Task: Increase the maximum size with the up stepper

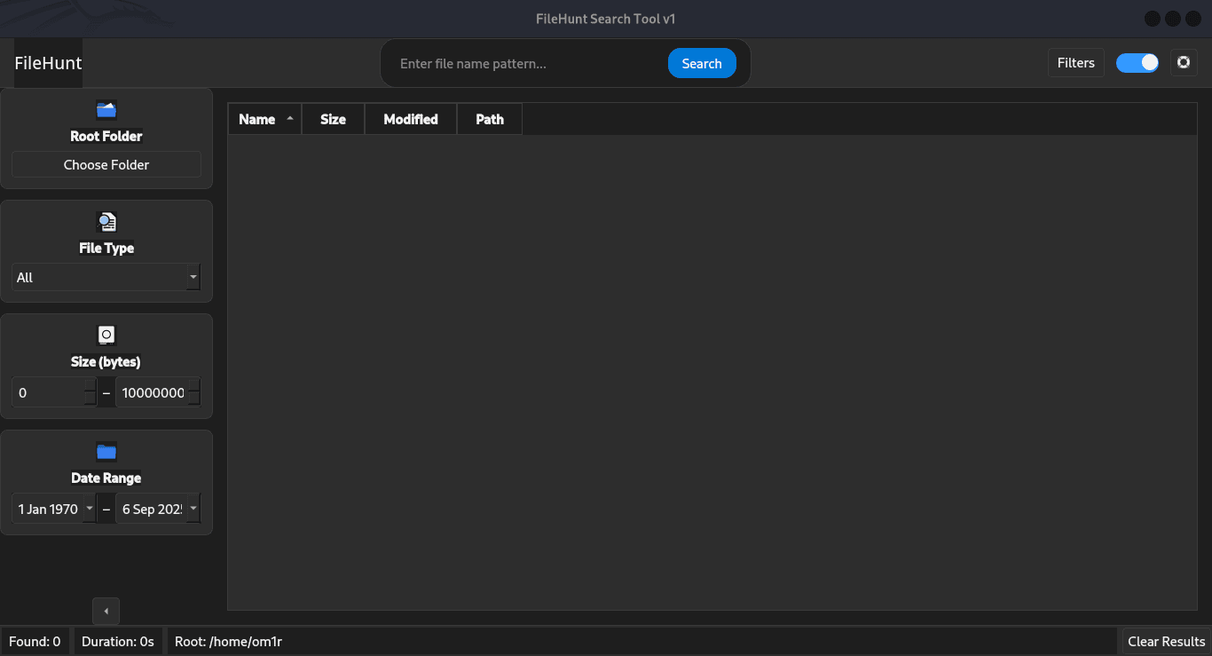Action: (193, 385)
